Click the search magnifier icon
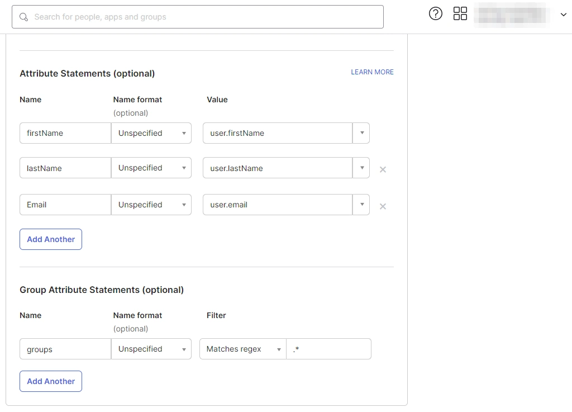572x412 pixels. point(23,17)
